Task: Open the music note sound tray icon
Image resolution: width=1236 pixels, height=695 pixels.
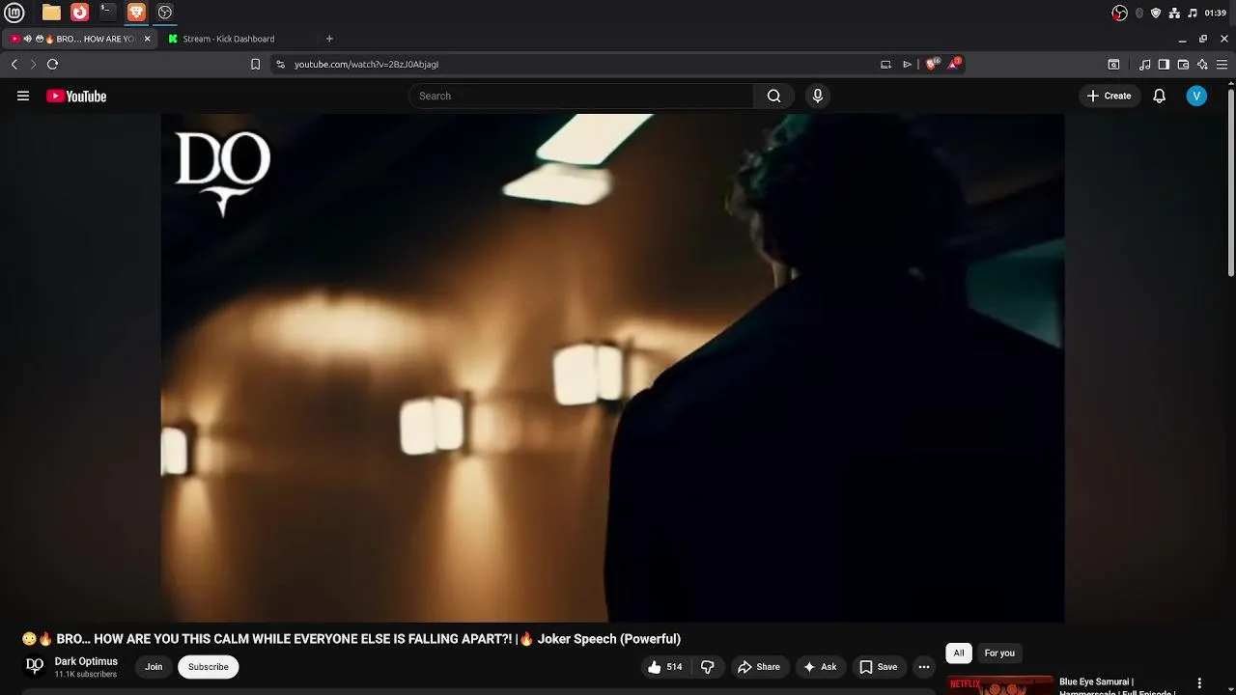Action: click(1193, 13)
